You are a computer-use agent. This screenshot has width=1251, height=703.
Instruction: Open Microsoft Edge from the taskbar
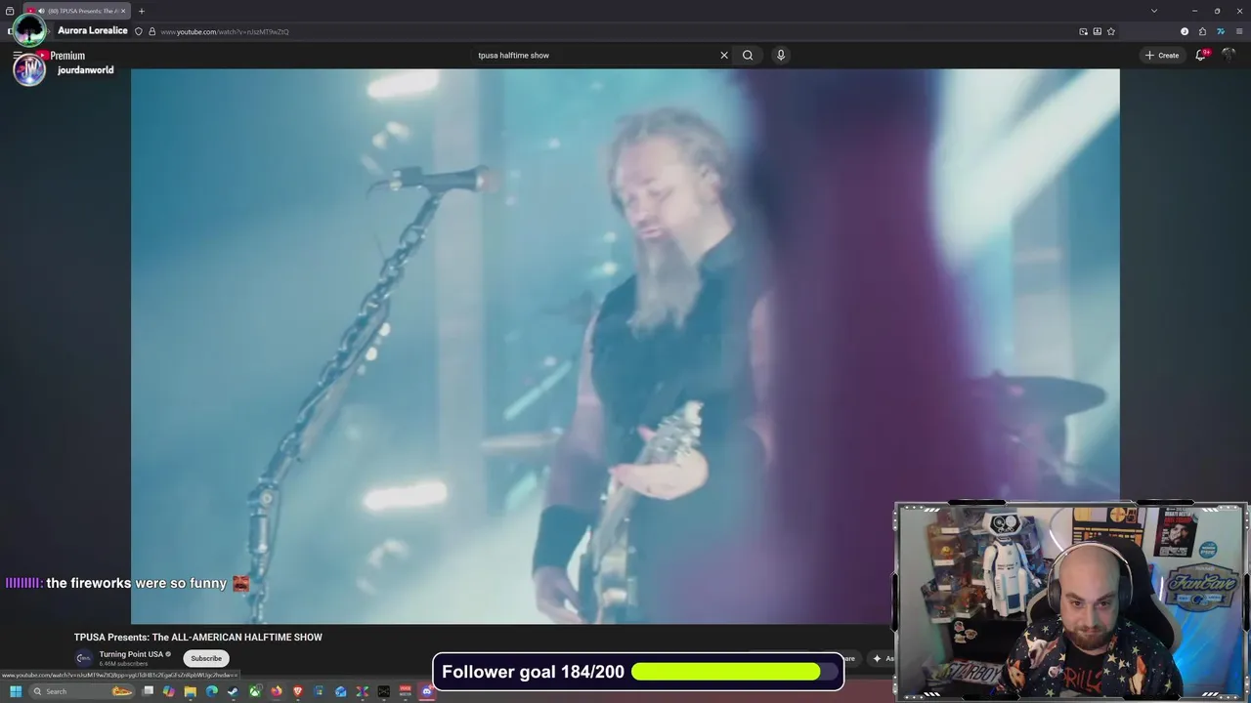(x=212, y=691)
